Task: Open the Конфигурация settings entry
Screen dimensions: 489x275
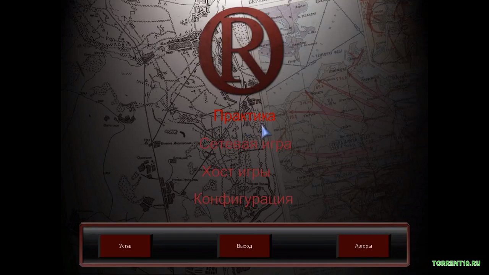Action: click(243, 199)
